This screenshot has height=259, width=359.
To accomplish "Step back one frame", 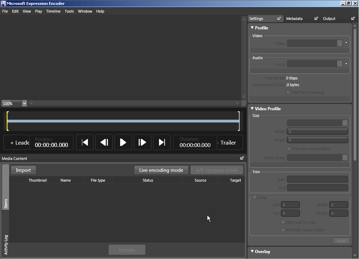I will point(104,142).
